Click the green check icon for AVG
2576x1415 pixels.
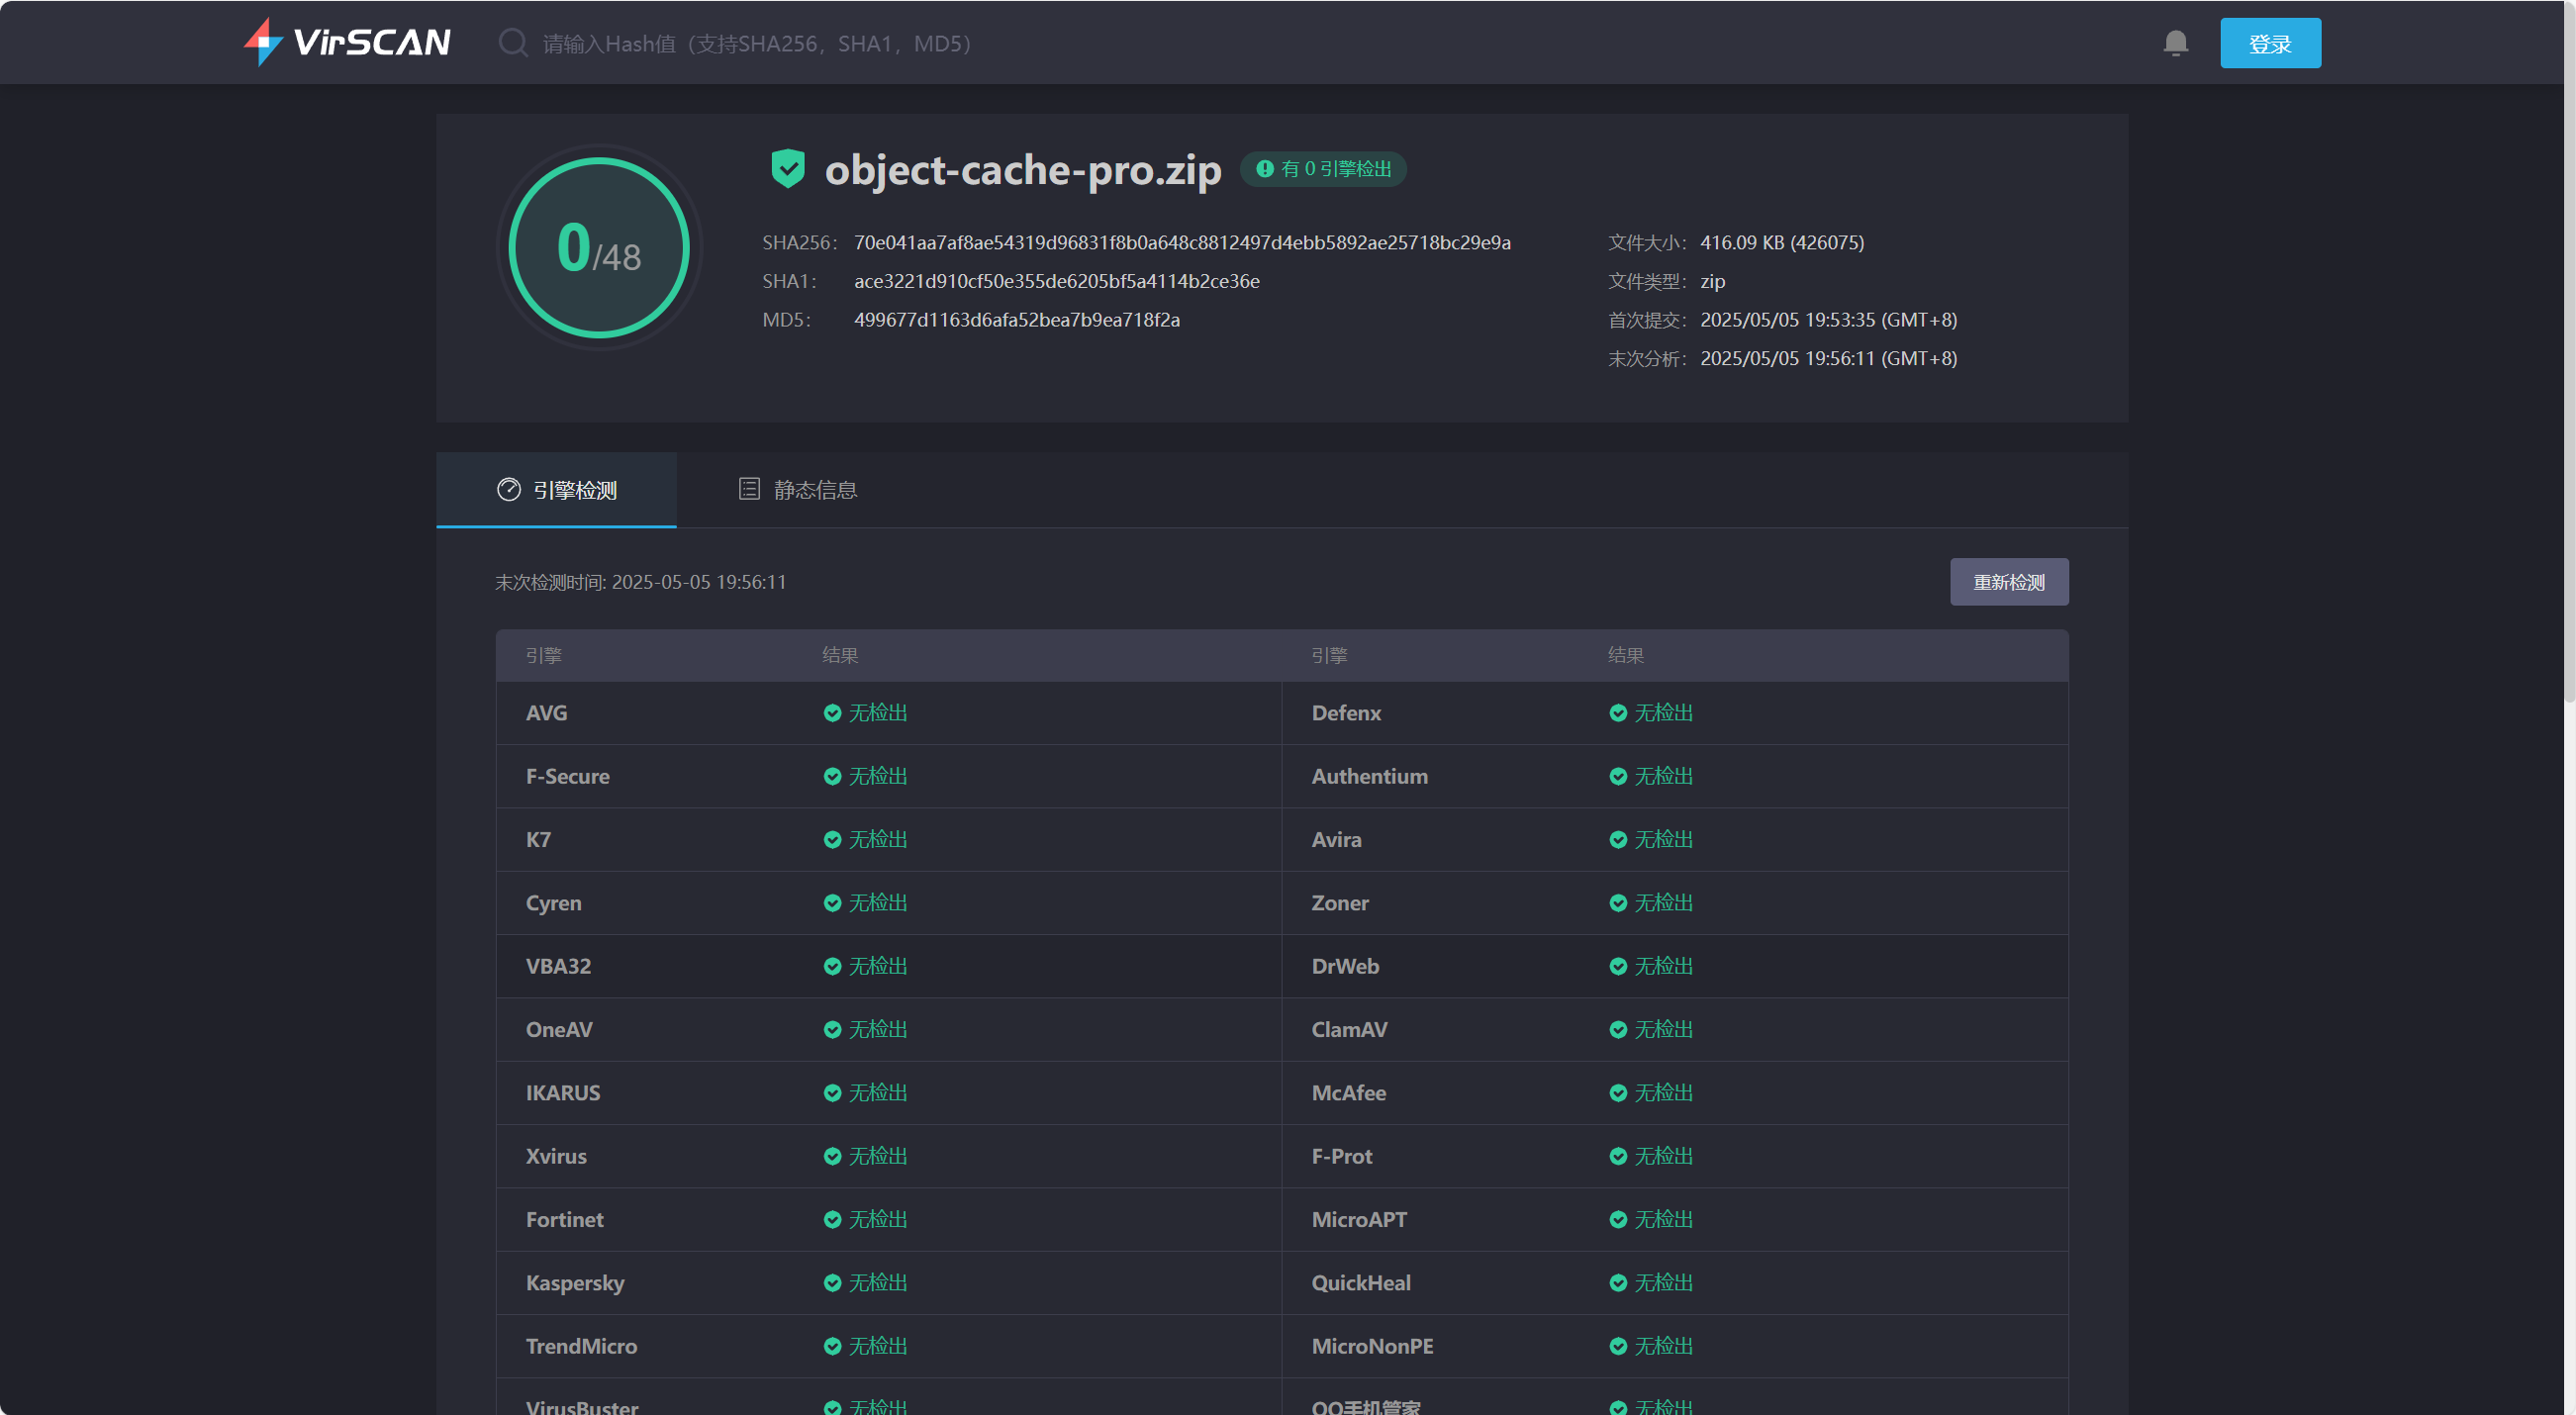point(832,713)
